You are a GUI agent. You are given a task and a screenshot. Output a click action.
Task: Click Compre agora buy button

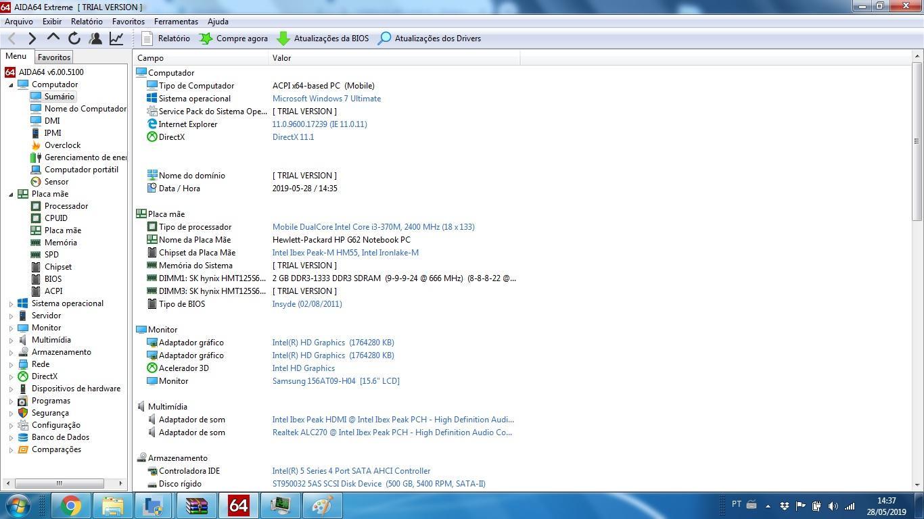(x=233, y=39)
